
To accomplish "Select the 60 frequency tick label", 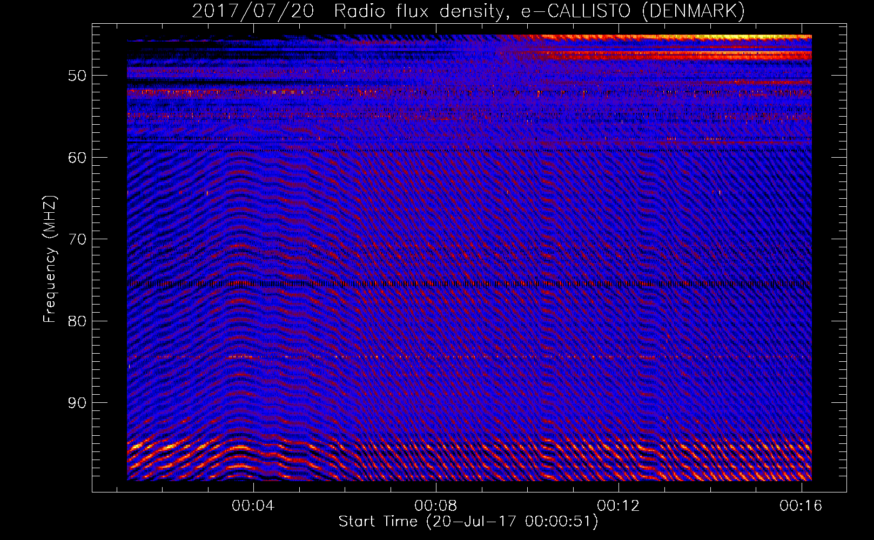I will tap(77, 158).
